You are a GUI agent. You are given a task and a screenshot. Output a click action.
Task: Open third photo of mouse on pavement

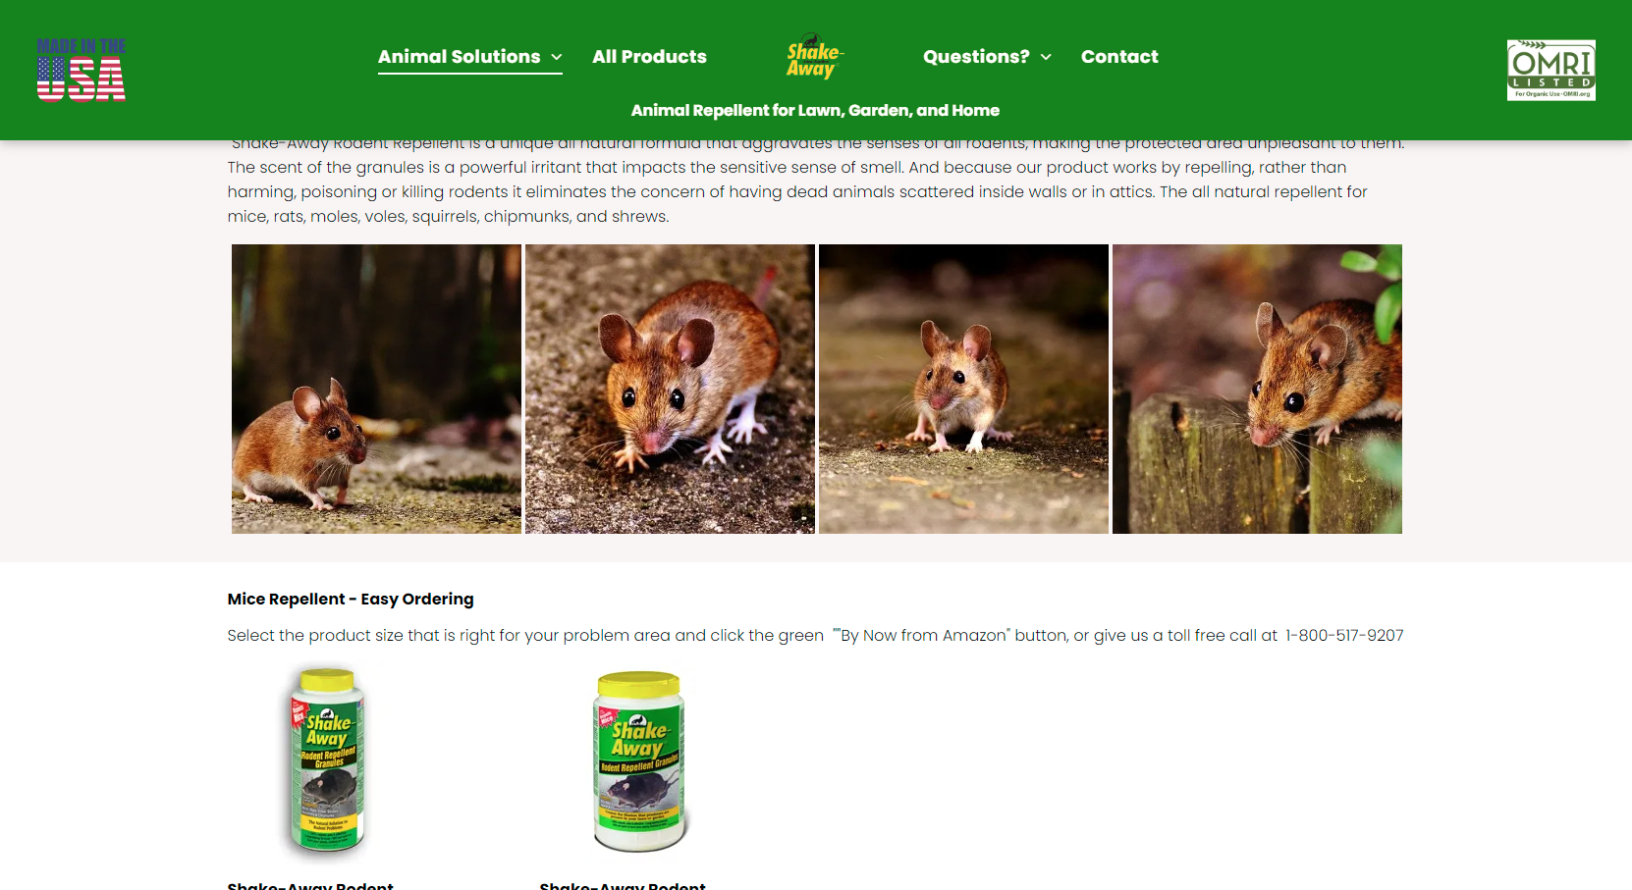tap(963, 389)
